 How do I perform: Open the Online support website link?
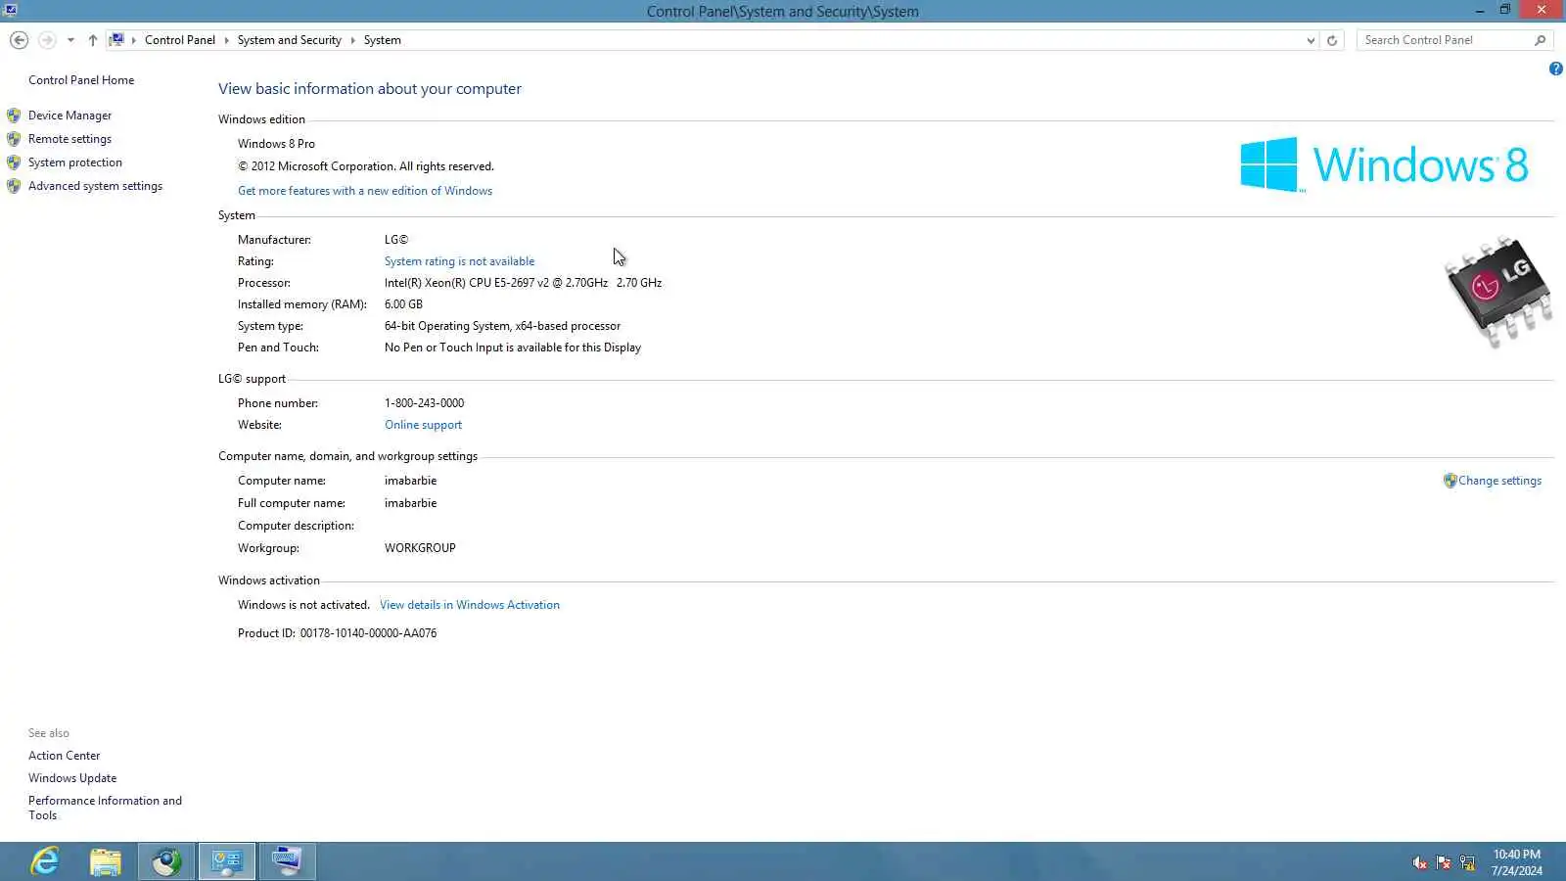point(423,425)
